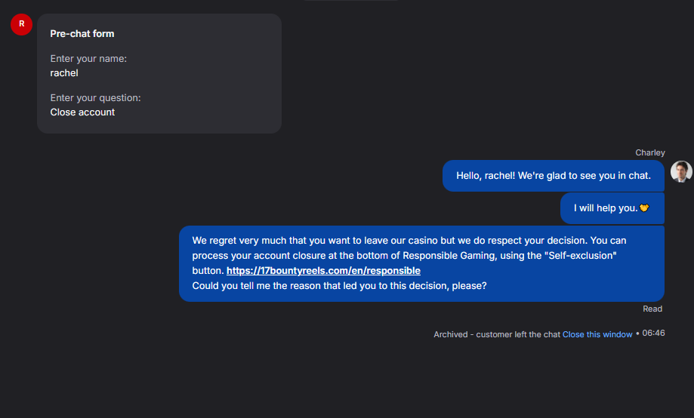Click the agent name Charley

click(650, 152)
